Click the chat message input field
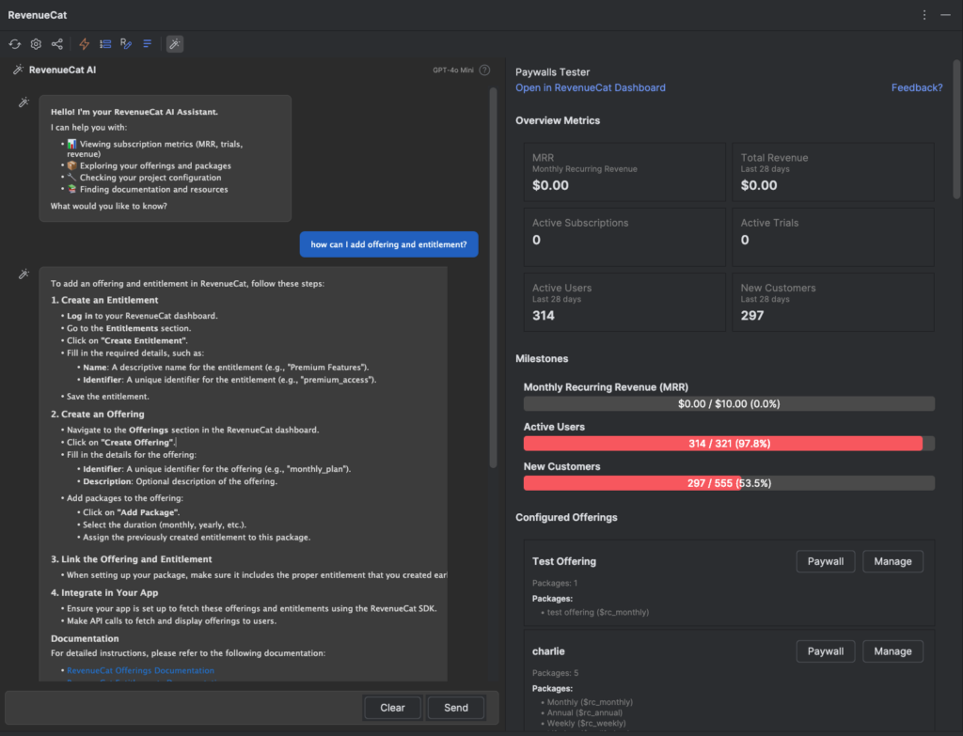The height and width of the screenshot is (736, 963). 183,708
